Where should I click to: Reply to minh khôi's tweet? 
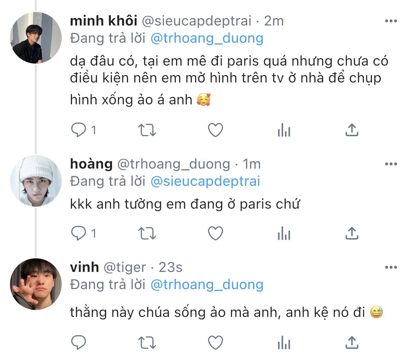[79, 130]
